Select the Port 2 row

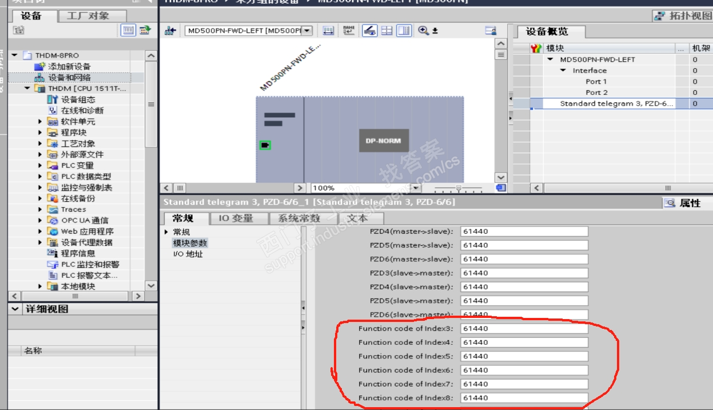tap(596, 93)
